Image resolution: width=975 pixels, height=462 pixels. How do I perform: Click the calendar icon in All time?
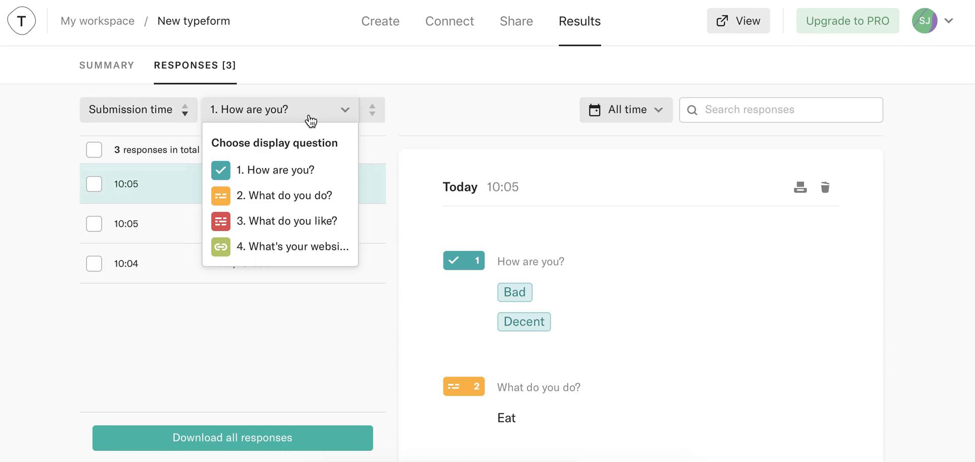(x=595, y=110)
